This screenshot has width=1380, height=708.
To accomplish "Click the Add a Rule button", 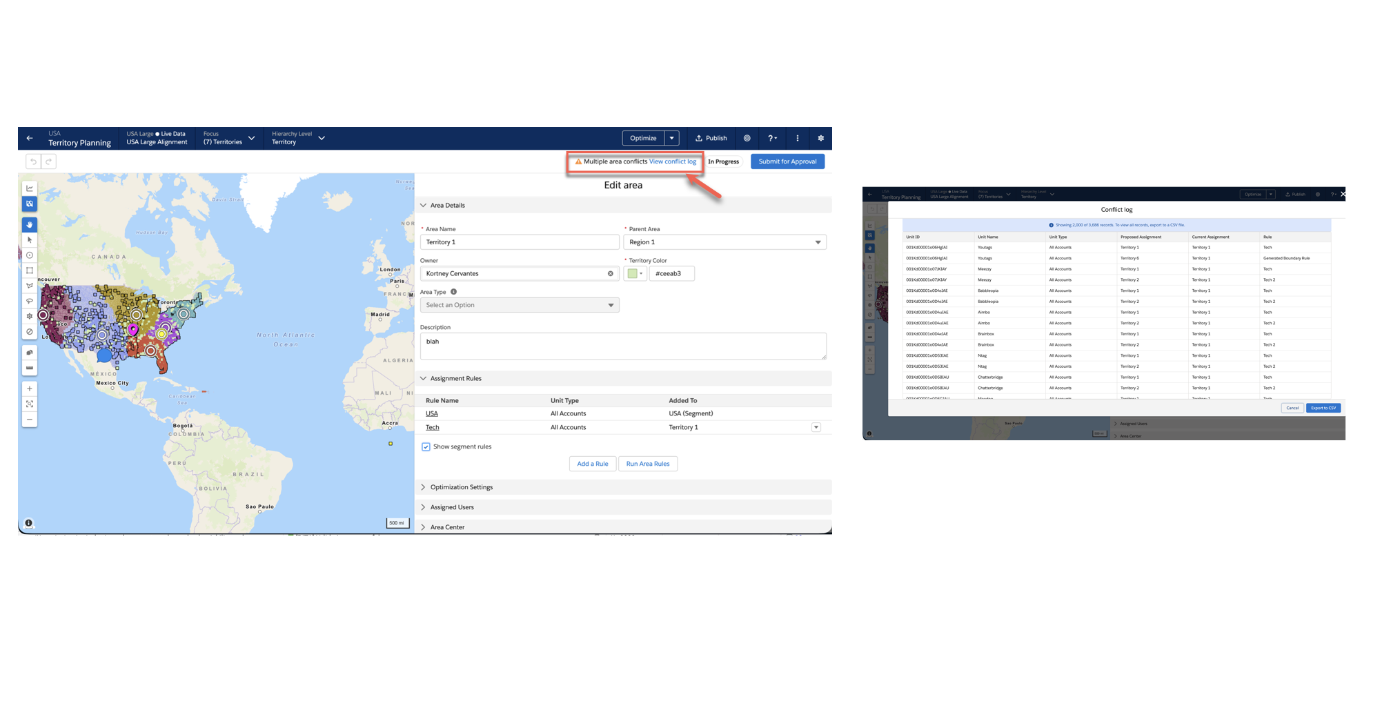I will click(x=593, y=464).
